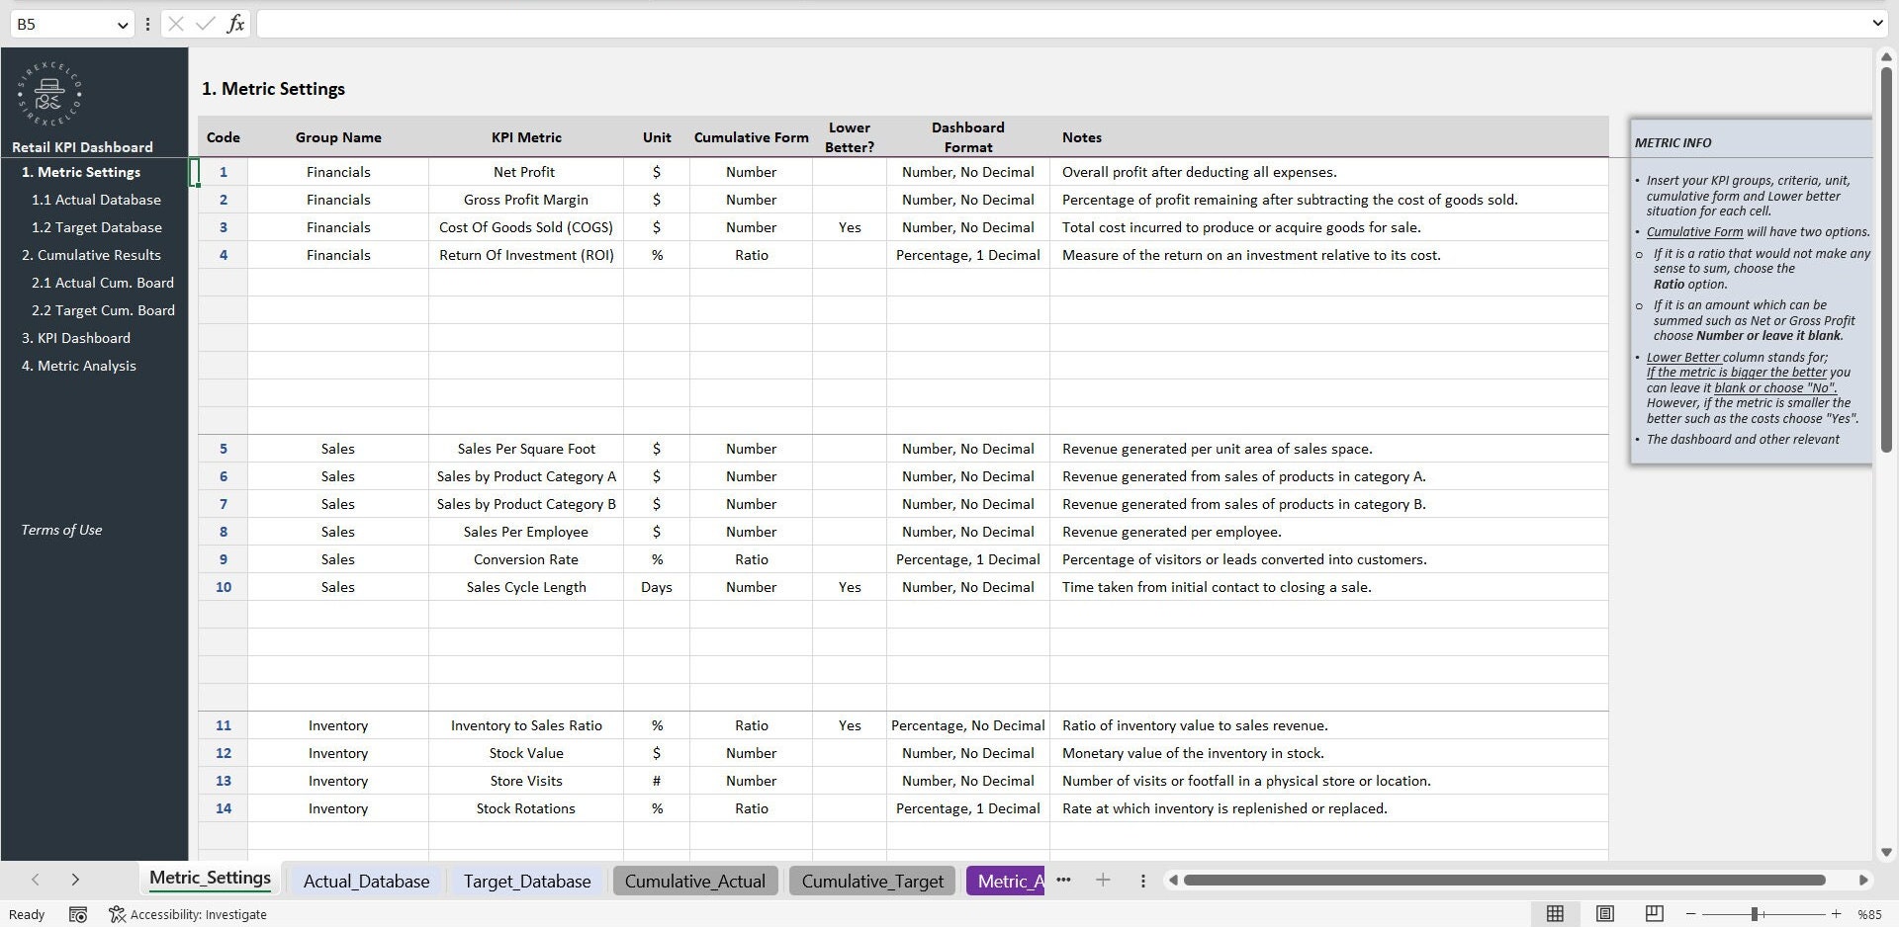Click the next sheet navigation arrow
The width and height of the screenshot is (1899, 927).
(75, 880)
